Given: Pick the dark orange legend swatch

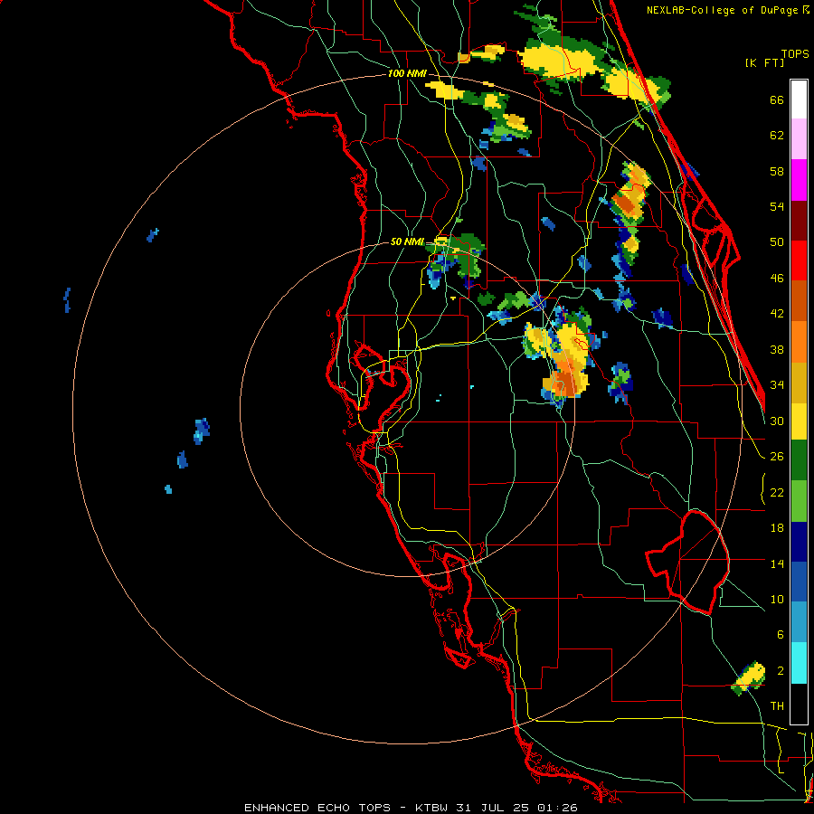Looking at the screenshot, I should coord(799,301).
